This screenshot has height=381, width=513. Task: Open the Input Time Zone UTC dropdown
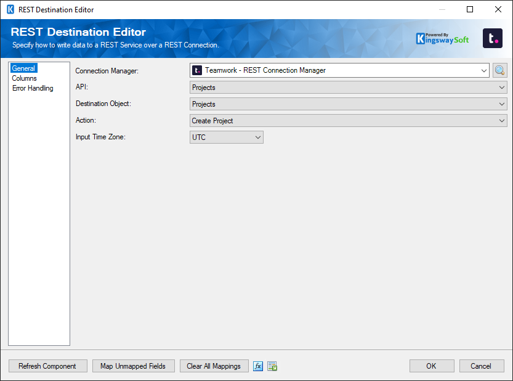227,137
